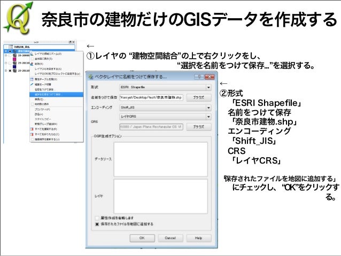Image resolution: width=341 pixels, height=256 pixels.
Task: Select スタイルコピー menu item
Action: [57, 119]
